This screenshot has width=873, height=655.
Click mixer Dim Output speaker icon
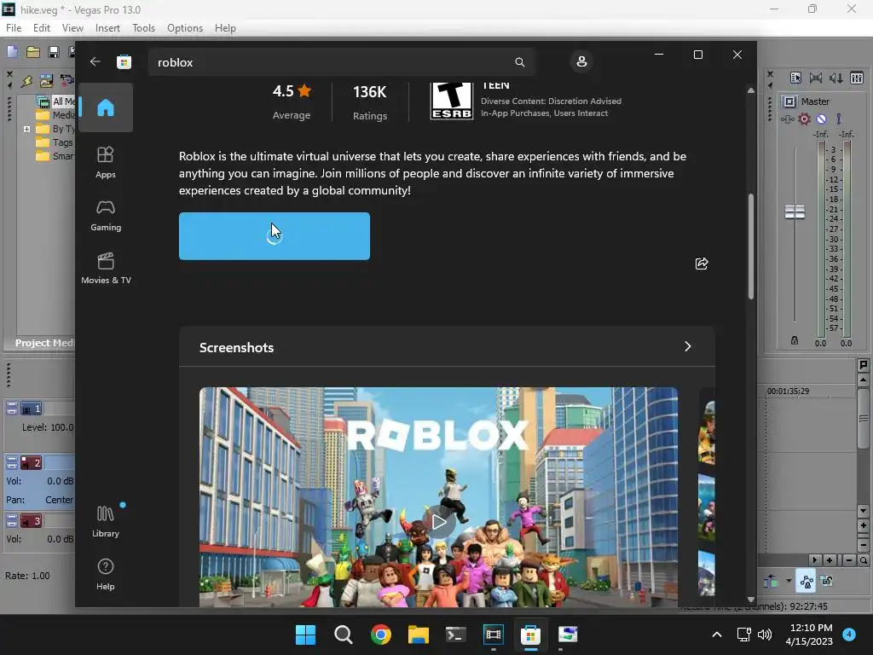point(835,78)
